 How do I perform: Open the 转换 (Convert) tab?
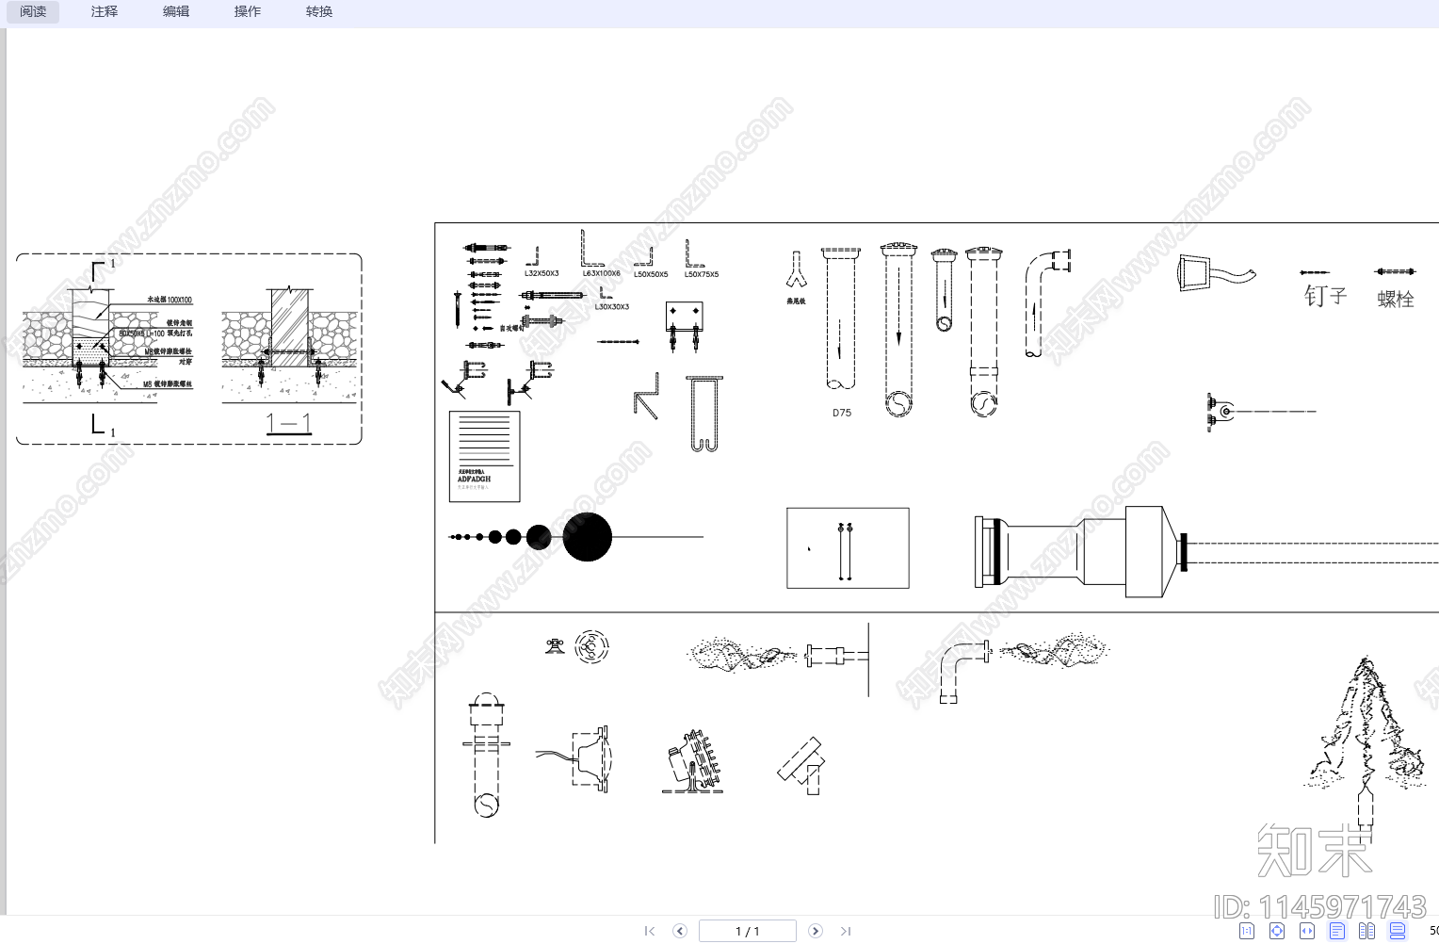tap(319, 12)
